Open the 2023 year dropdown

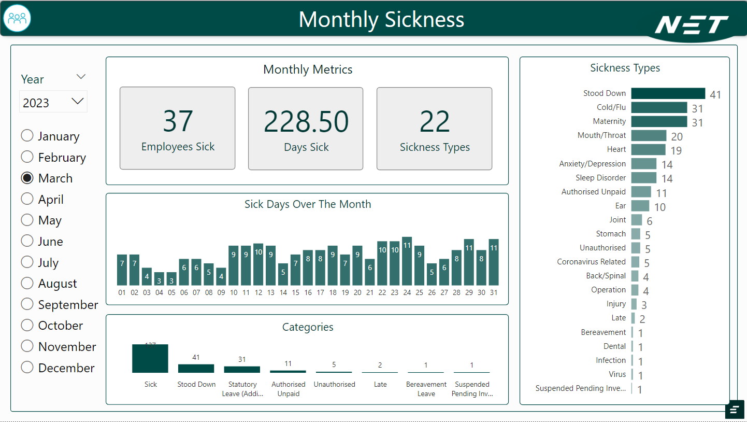[53, 102]
